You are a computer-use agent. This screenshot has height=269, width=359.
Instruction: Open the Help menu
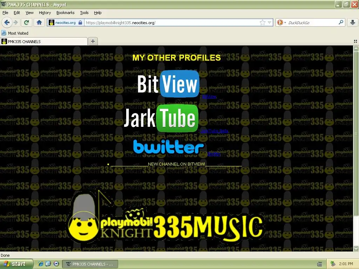tap(98, 13)
